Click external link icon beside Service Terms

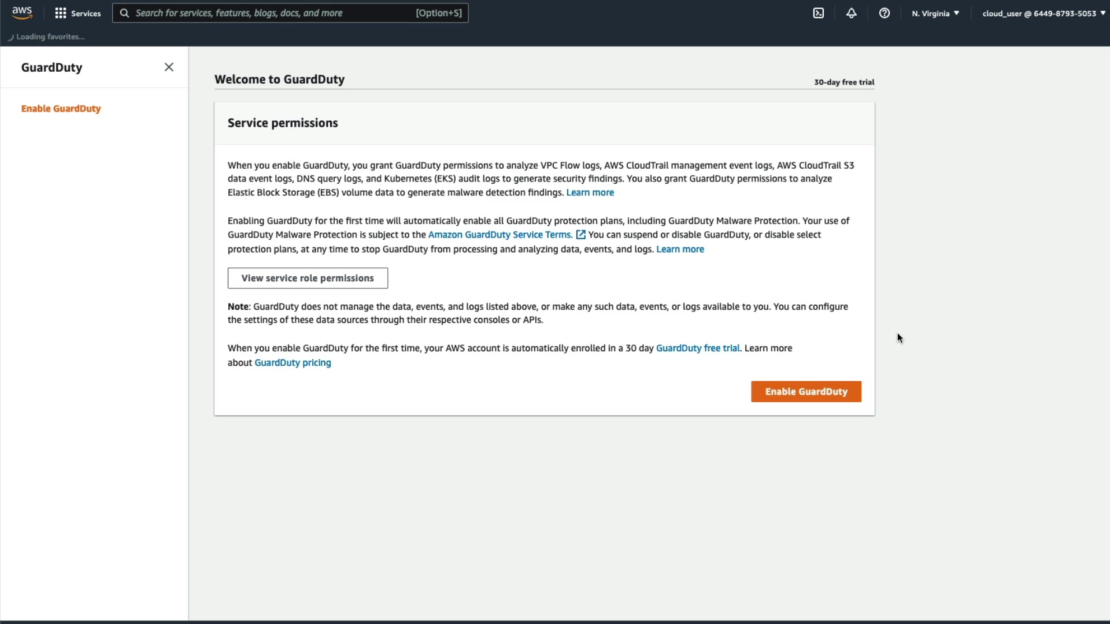580,235
